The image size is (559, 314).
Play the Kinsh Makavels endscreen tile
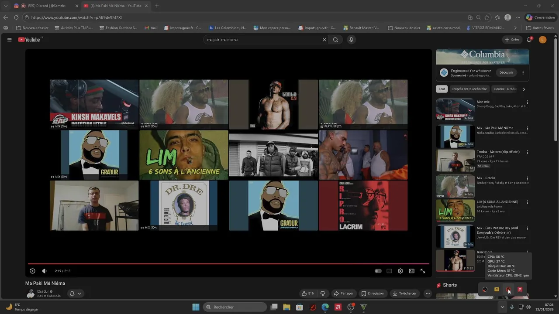(94, 104)
